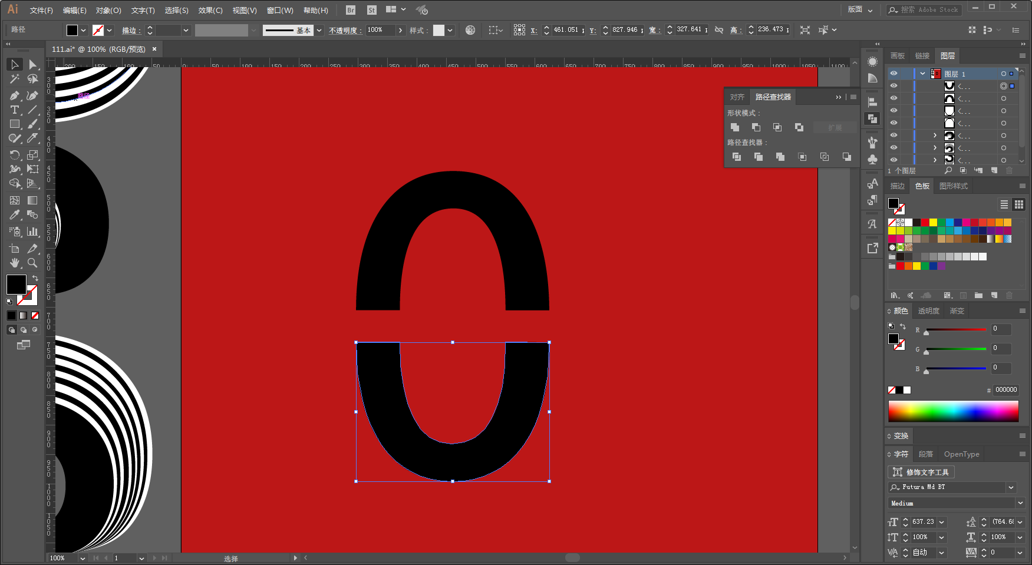Click the hex color value field
Image resolution: width=1032 pixels, height=565 pixels.
1006,390
